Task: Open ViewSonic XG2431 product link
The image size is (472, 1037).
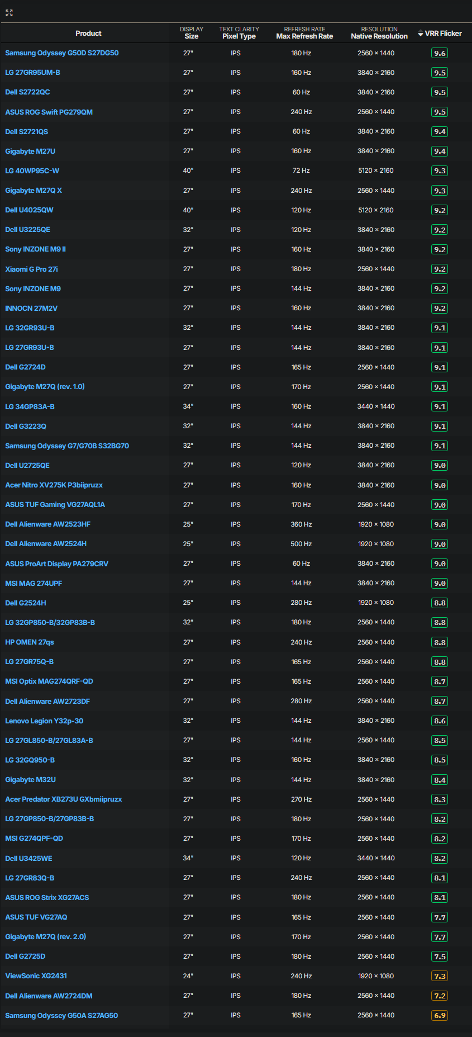Action: point(36,976)
